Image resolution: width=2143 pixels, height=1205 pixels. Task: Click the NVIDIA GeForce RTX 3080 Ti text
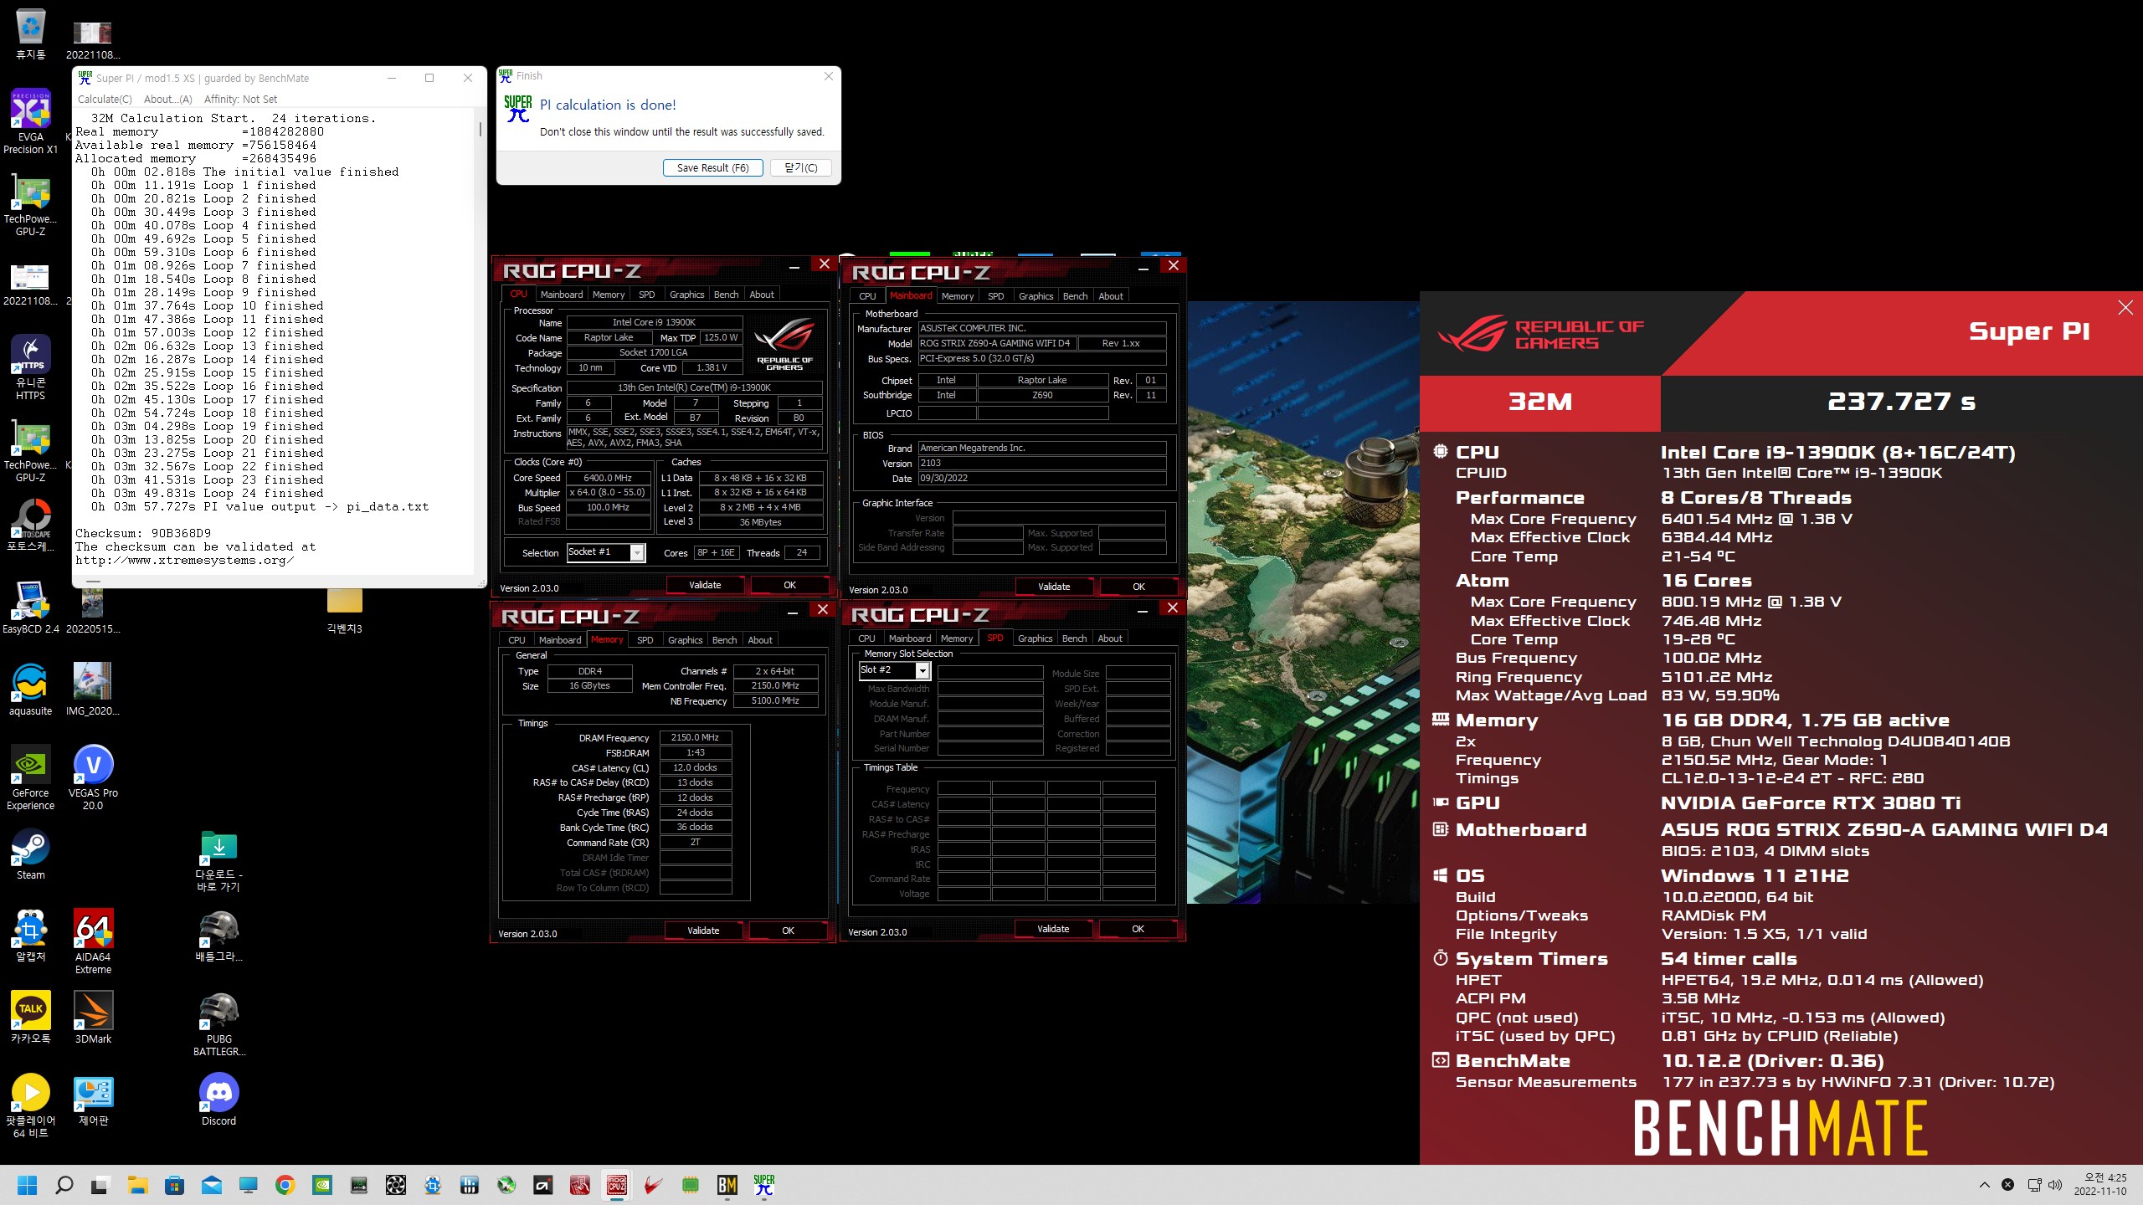[1811, 803]
